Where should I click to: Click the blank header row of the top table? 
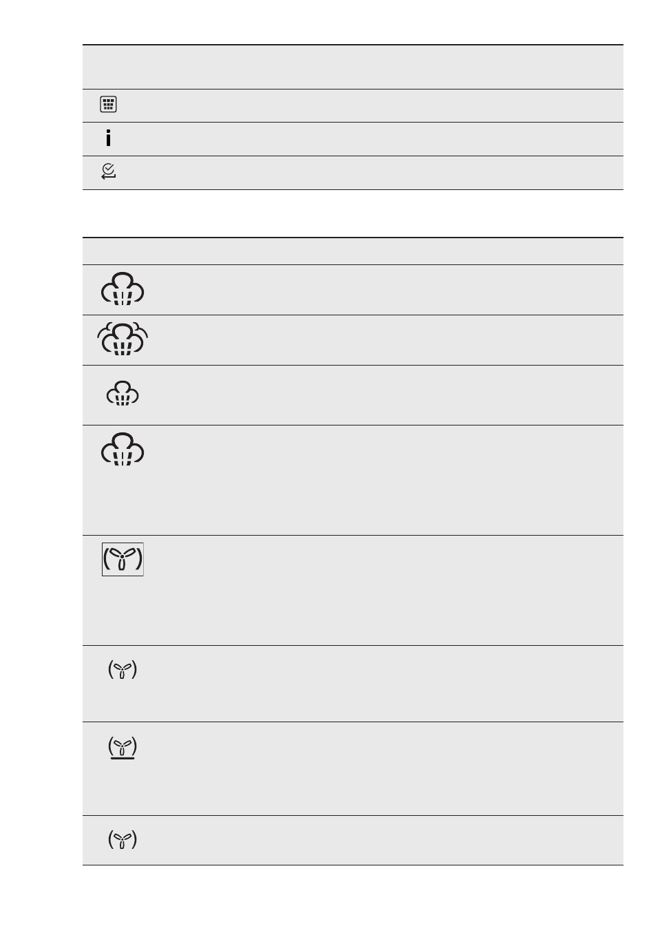[352, 67]
